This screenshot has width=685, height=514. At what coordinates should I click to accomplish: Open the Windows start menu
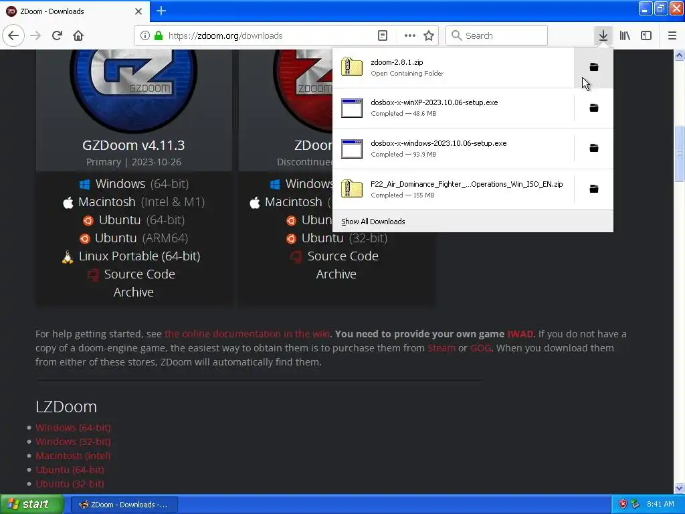31,505
